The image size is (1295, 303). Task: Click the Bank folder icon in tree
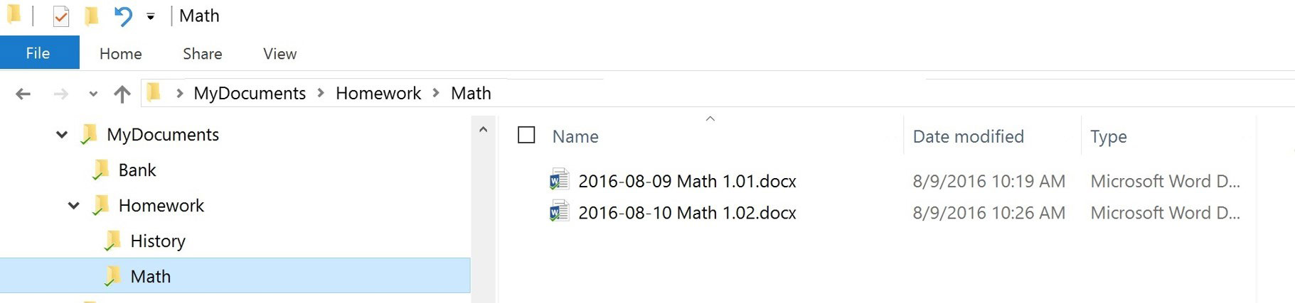[x=101, y=170]
